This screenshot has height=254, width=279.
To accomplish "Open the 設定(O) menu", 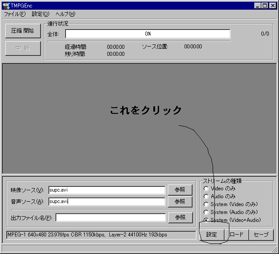I will click(40, 14).
